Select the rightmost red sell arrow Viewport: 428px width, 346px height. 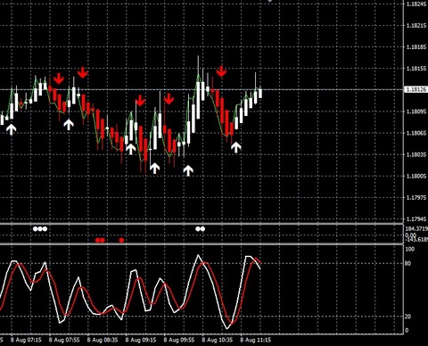(x=221, y=71)
